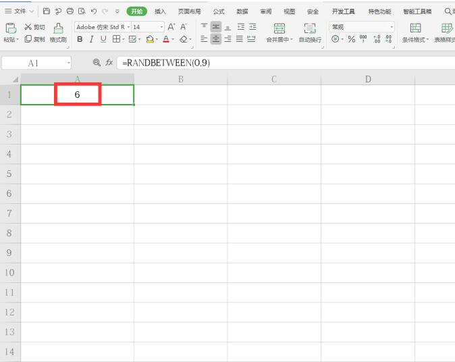Viewport: 455px width, 362px height.
Task: Click the font color red A swatch
Action: (165, 39)
